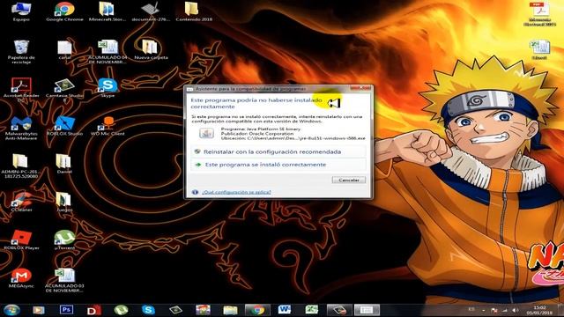Select the CCleaner desktop shortcut
564x317 pixels.
21,202
